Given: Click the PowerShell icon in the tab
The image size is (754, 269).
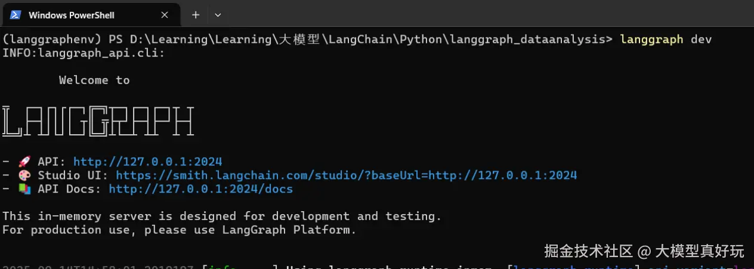Looking at the screenshot, I should point(16,15).
